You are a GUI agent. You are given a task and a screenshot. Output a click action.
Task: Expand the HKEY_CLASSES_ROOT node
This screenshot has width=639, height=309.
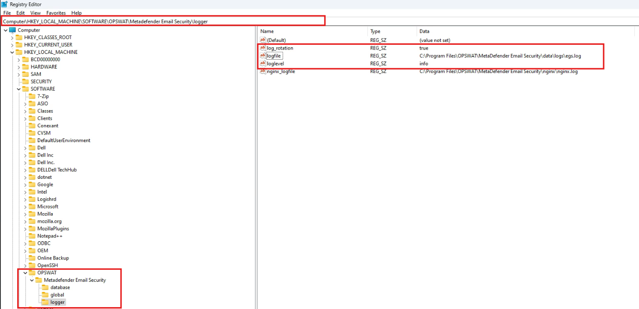click(12, 37)
